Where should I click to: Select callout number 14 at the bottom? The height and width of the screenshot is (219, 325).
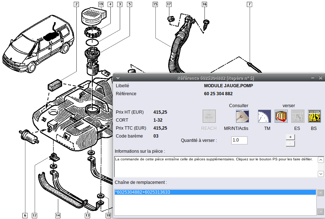coord(58,215)
